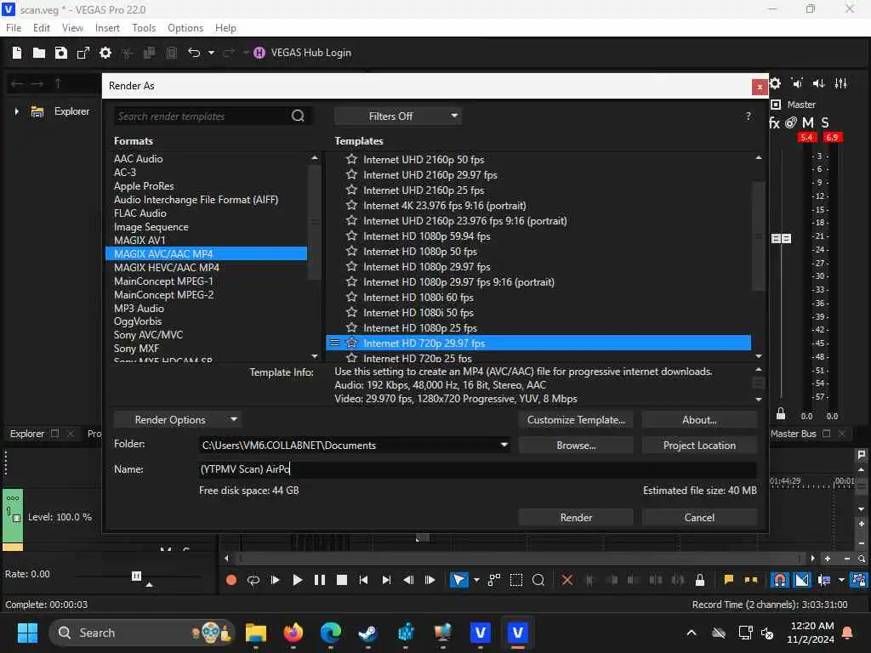Save project using the disk icon
The height and width of the screenshot is (653, 871).
[x=61, y=53]
